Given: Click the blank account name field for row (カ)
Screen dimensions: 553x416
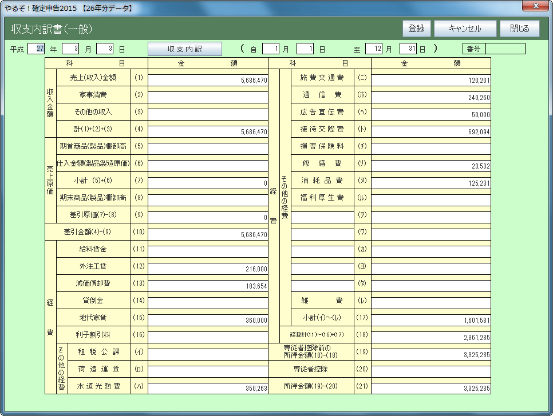Looking at the screenshot, I should click(322, 251).
